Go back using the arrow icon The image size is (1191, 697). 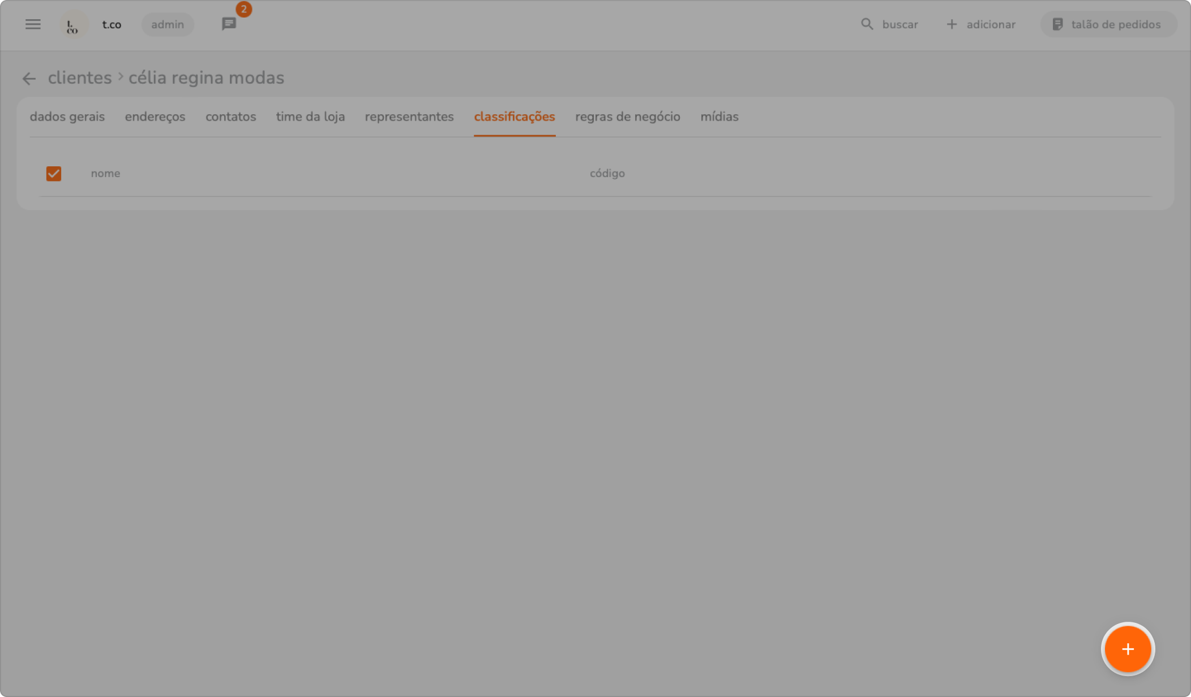click(x=29, y=79)
